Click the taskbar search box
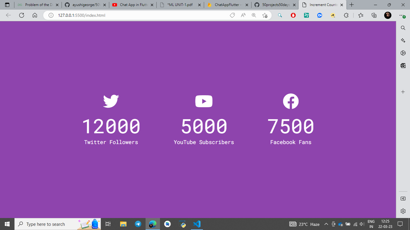 coord(58,224)
